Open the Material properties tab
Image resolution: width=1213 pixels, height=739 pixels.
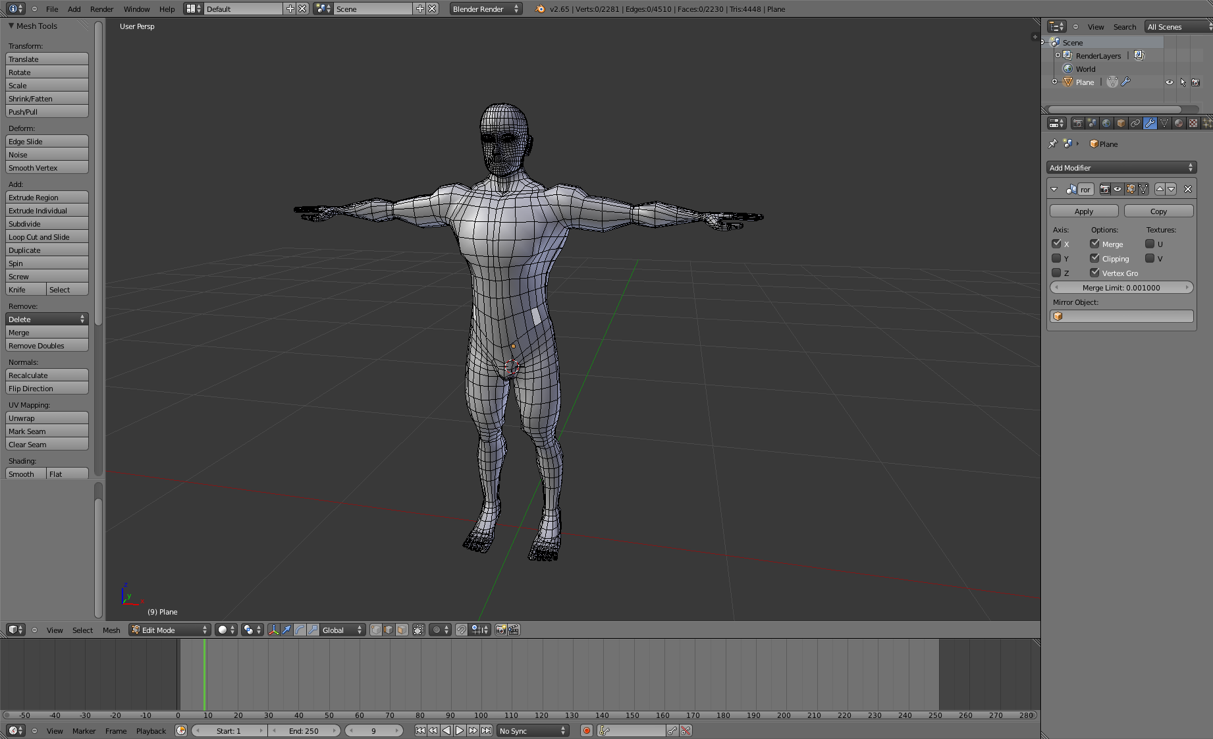coord(1179,123)
